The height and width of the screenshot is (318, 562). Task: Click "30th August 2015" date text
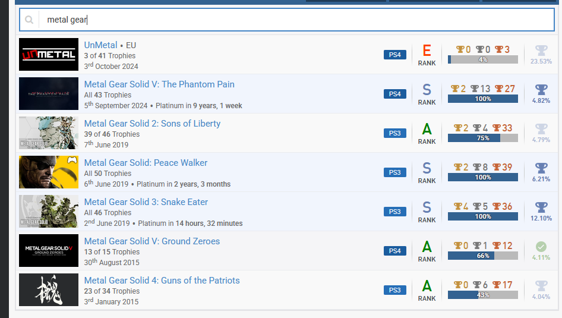112,262
